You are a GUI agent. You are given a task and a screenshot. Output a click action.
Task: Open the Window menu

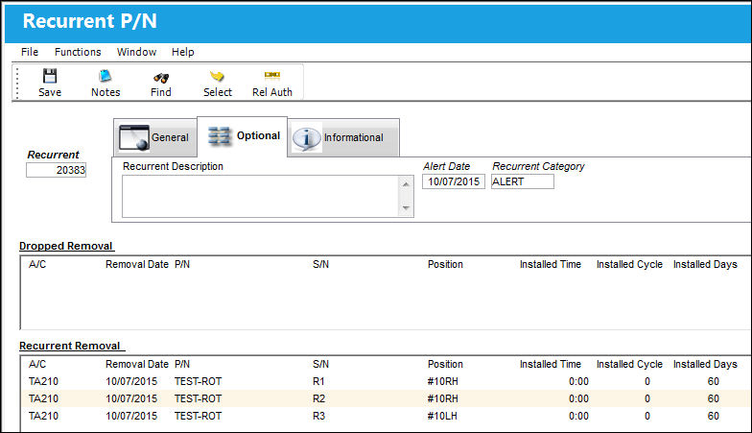coord(136,52)
